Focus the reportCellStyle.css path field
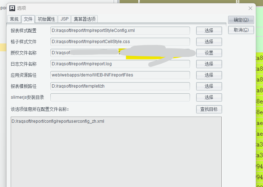The image size is (263, 187). click(x=120, y=42)
